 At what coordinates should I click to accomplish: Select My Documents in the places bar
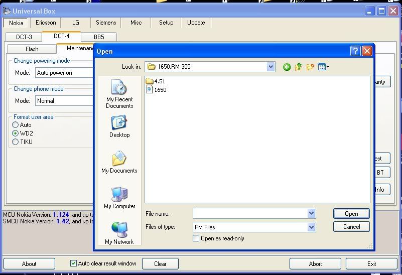(119, 162)
